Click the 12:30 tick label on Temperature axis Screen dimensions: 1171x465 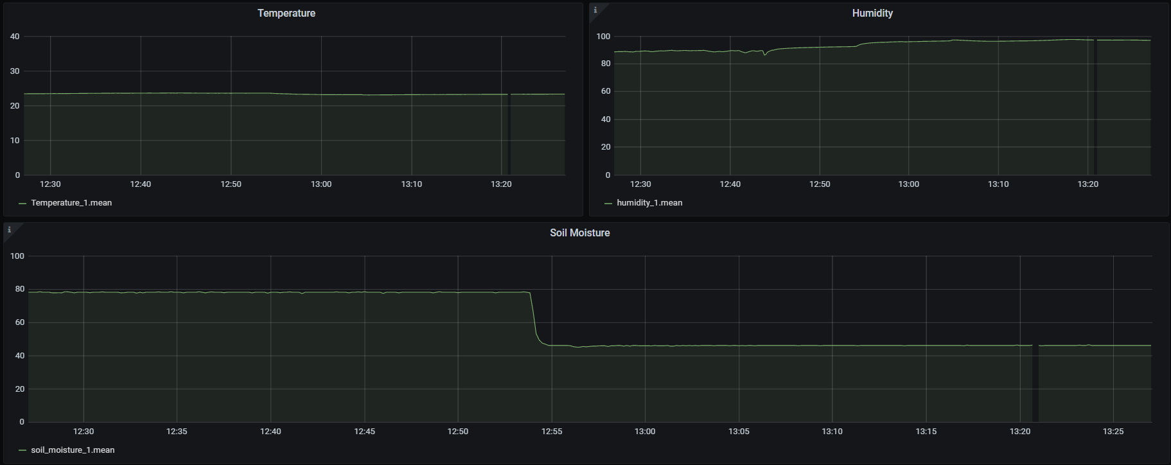pos(50,184)
